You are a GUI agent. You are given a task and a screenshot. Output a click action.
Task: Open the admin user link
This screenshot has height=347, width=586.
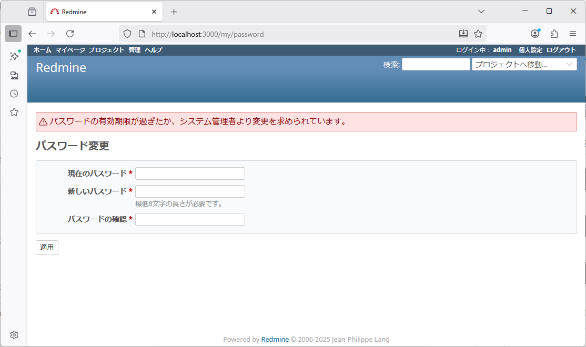(502, 49)
